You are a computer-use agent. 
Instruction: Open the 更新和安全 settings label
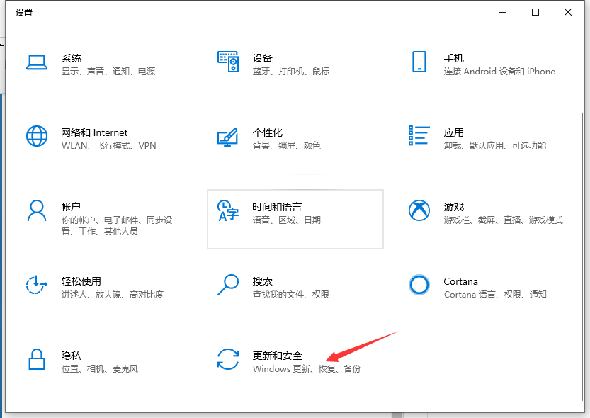(x=278, y=356)
